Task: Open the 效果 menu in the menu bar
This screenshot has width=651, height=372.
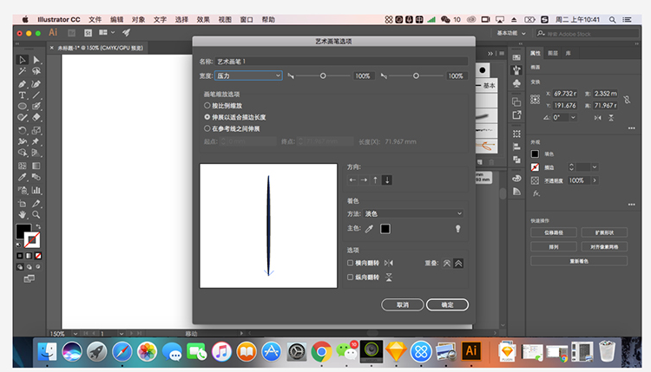Action: click(203, 18)
